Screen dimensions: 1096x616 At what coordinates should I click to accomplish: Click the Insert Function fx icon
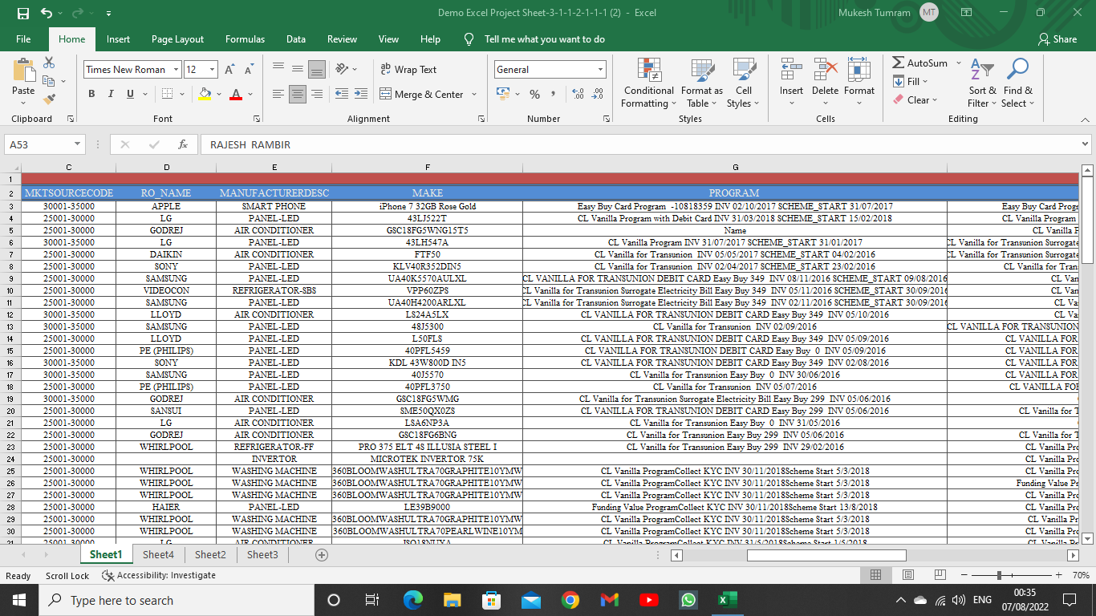click(183, 144)
